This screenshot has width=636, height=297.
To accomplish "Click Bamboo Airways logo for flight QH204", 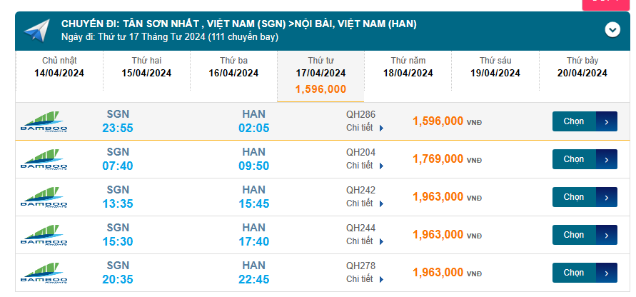I will click(44, 159).
